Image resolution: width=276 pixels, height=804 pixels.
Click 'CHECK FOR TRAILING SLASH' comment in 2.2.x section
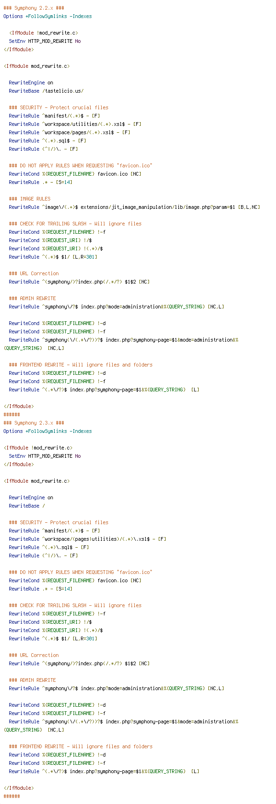75,224
